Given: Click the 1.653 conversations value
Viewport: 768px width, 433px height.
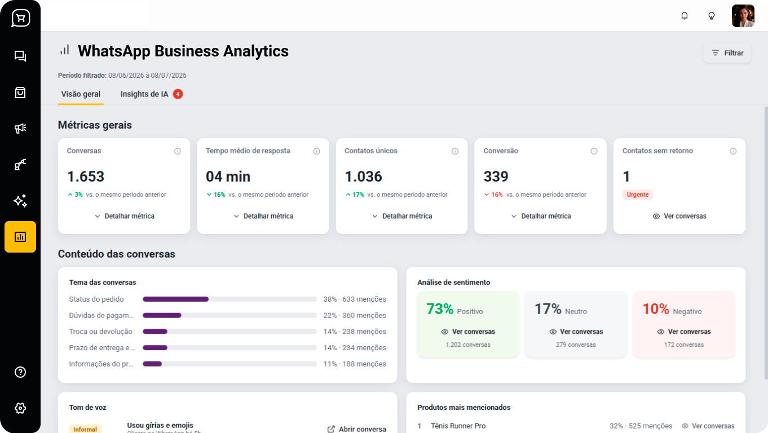Looking at the screenshot, I should pyautogui.click(x=86, y=176).
